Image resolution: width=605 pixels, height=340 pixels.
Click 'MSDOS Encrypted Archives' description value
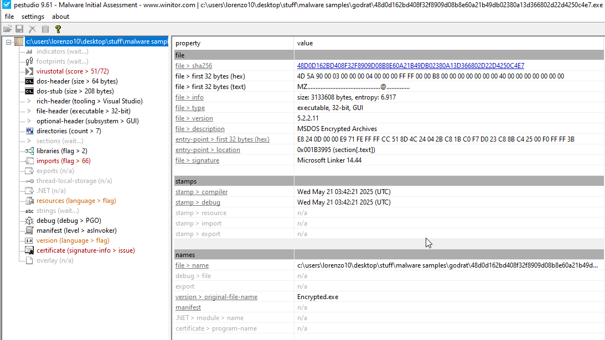[x=337, y=129]
